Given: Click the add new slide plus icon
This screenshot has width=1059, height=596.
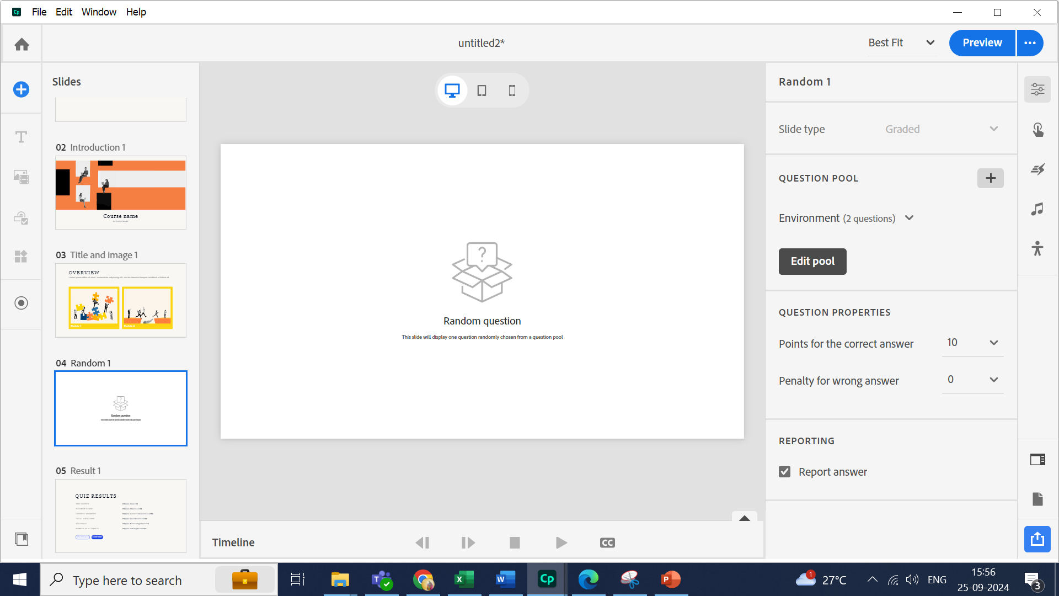Looking at the screenshot, I should click(21, 89).
